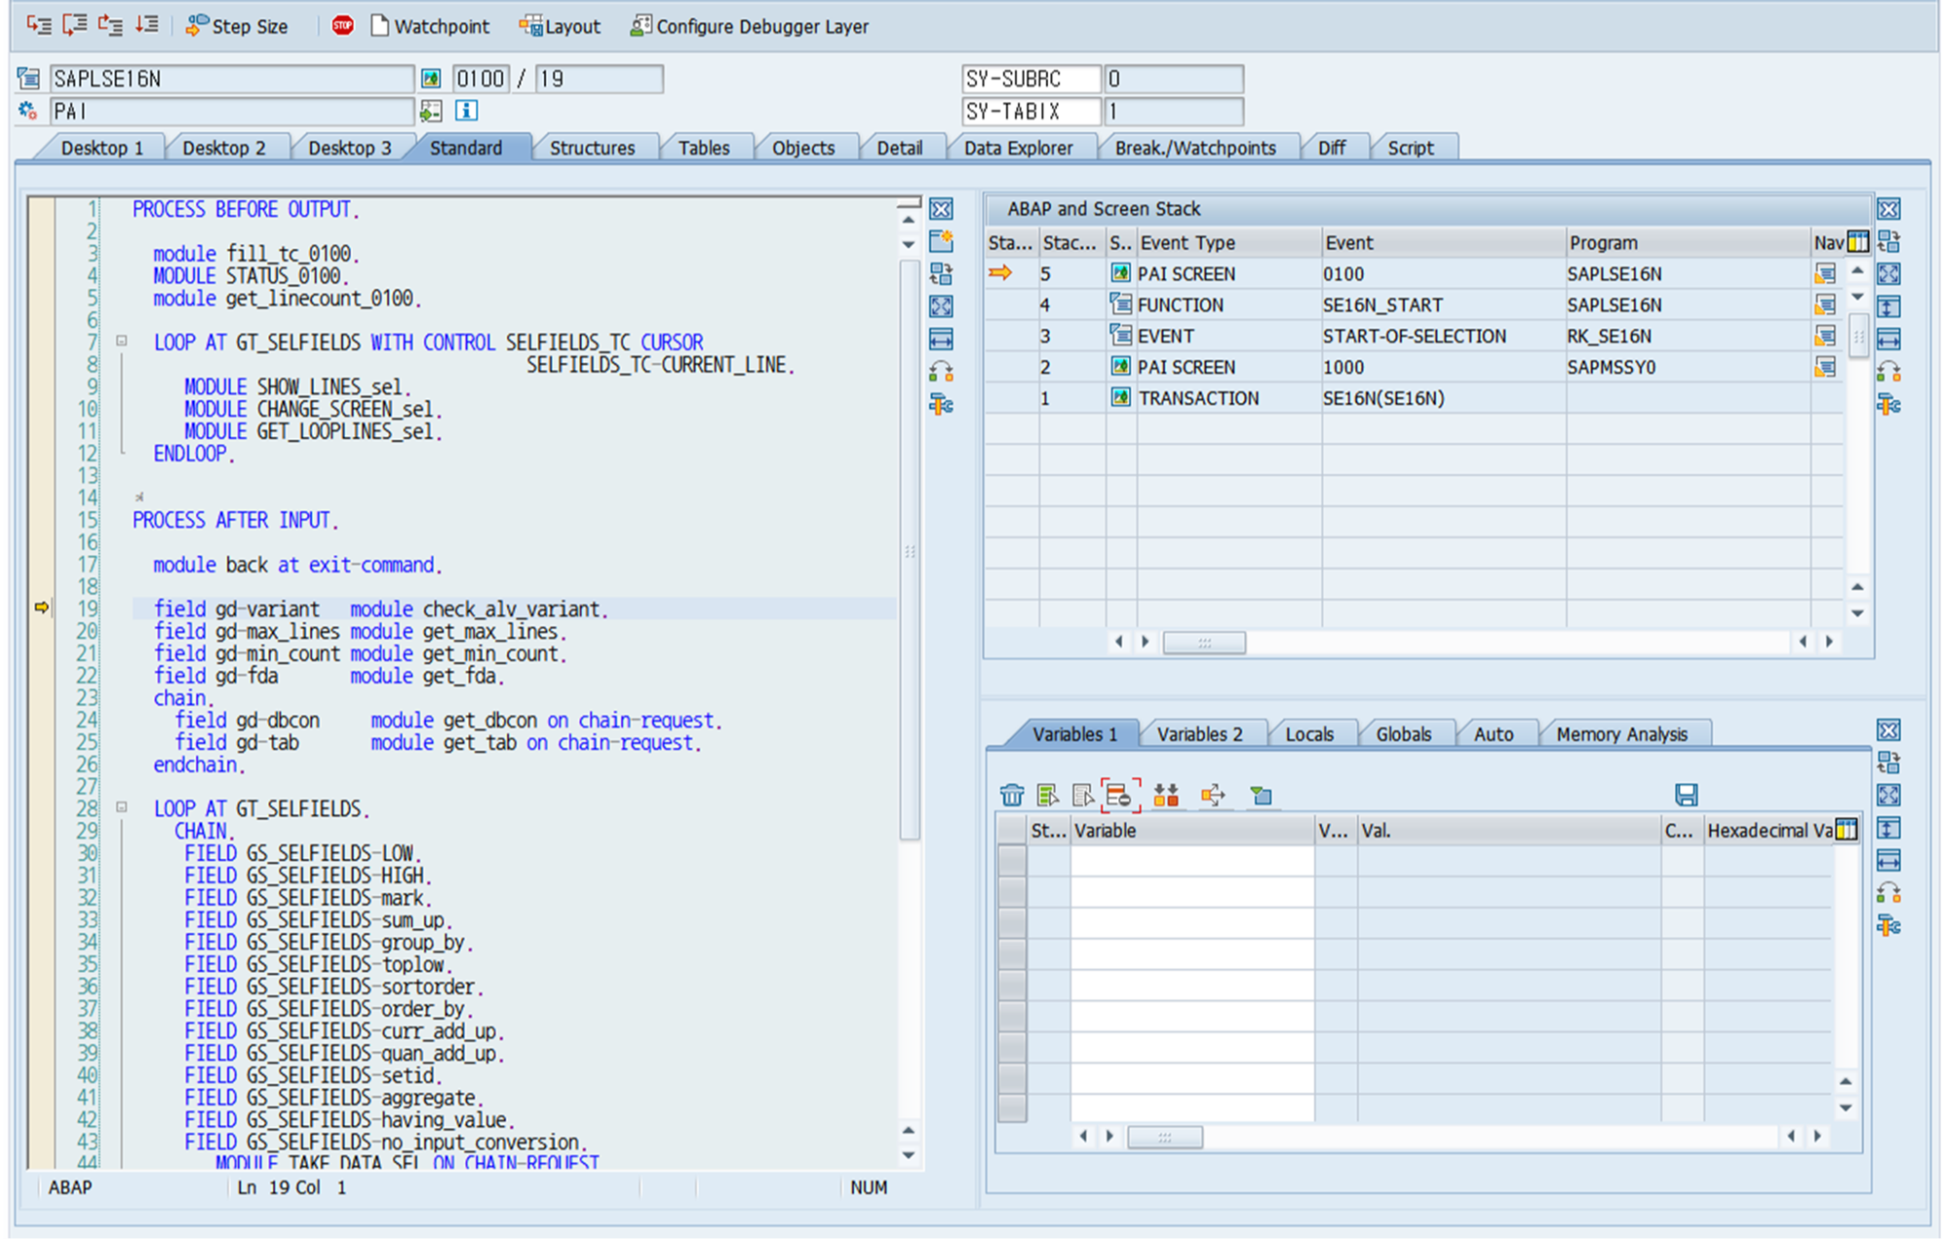Click info icon next to PAI field
1943x1239 pixels.
pyautogui.click(x=466, y=111)
